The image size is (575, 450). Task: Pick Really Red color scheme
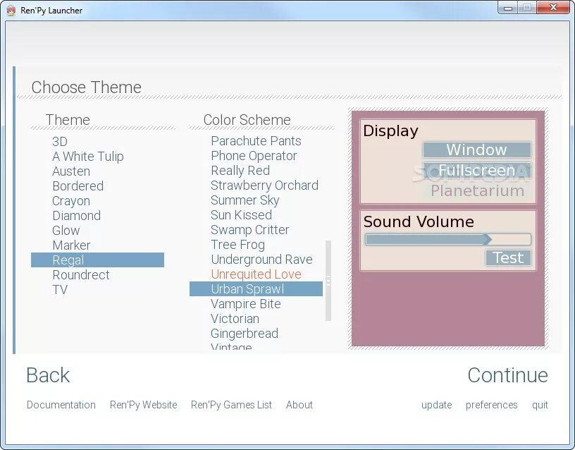click(240, 171)
